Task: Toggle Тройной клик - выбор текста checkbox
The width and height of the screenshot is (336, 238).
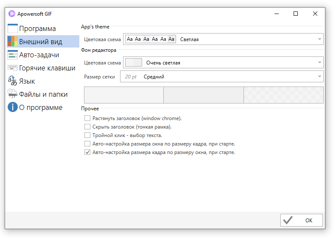Action: click(87, 135)
